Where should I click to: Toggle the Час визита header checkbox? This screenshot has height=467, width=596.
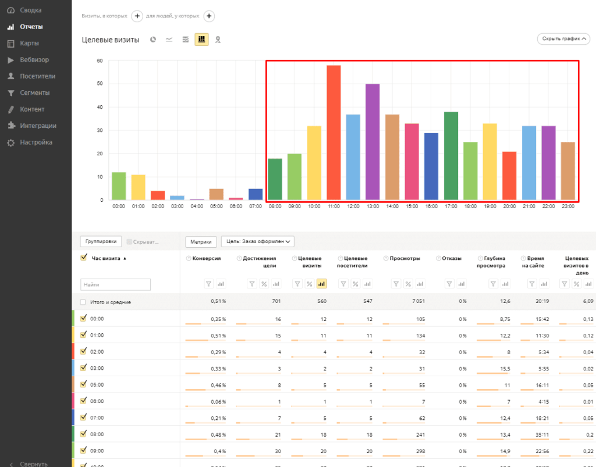click(83, 258)
